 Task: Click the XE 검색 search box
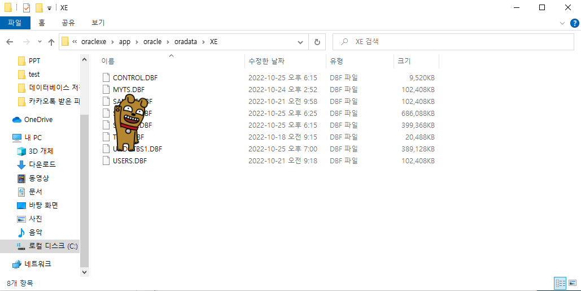453,42
